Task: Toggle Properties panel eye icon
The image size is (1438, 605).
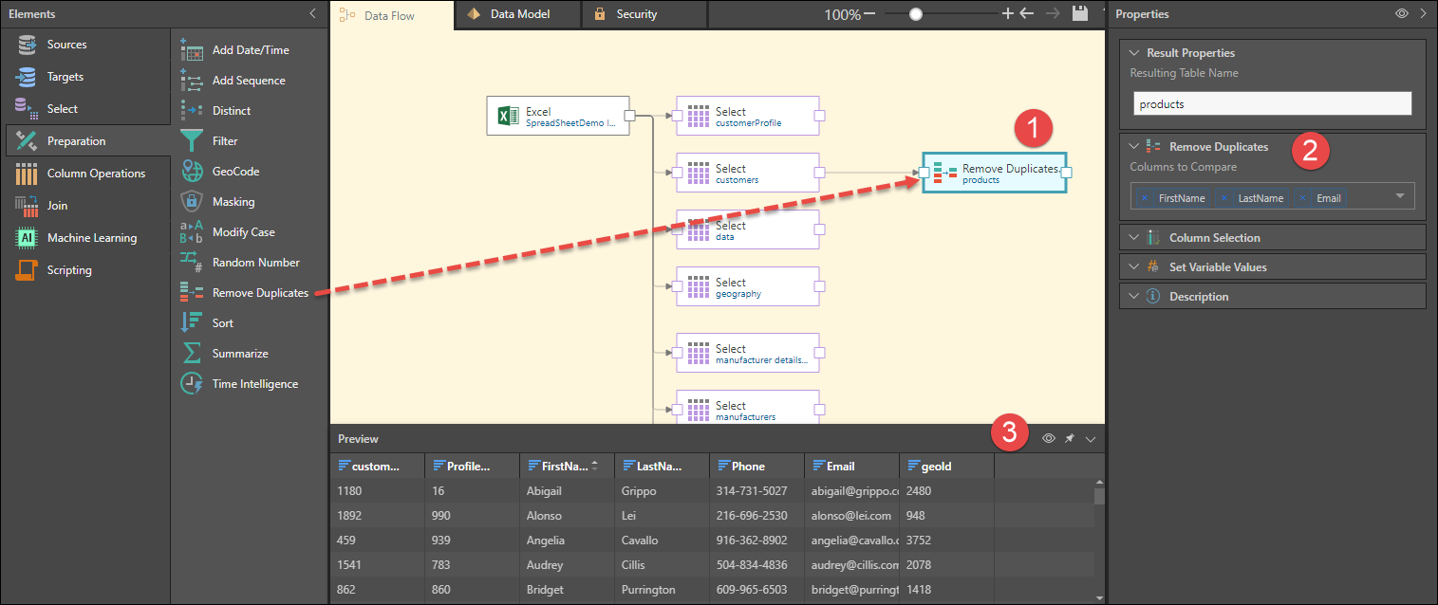Action: 1401,14
